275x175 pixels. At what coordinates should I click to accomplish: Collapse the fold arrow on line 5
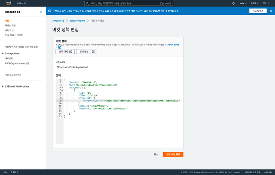tap(63, 90)
